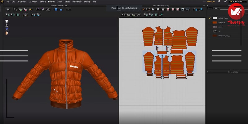Open help via the question mark icon
Viewport: 248px width, 124px height.
pos(219,1)
